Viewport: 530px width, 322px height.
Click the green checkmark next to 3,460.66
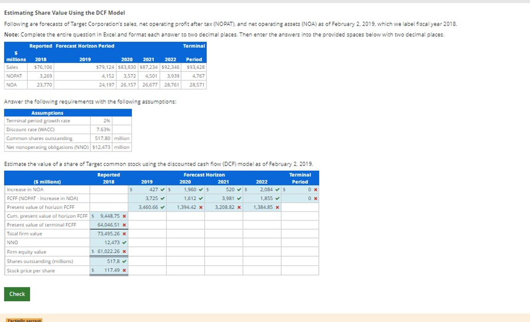coord(163,207)
